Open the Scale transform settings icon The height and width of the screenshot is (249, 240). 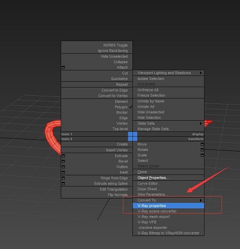tap(202, 155)
